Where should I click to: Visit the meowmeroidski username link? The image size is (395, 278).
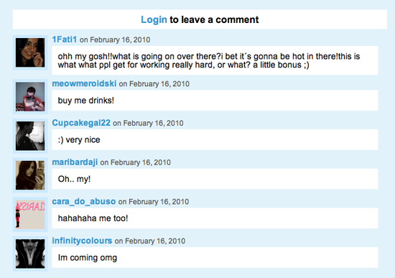pos(84,83)
